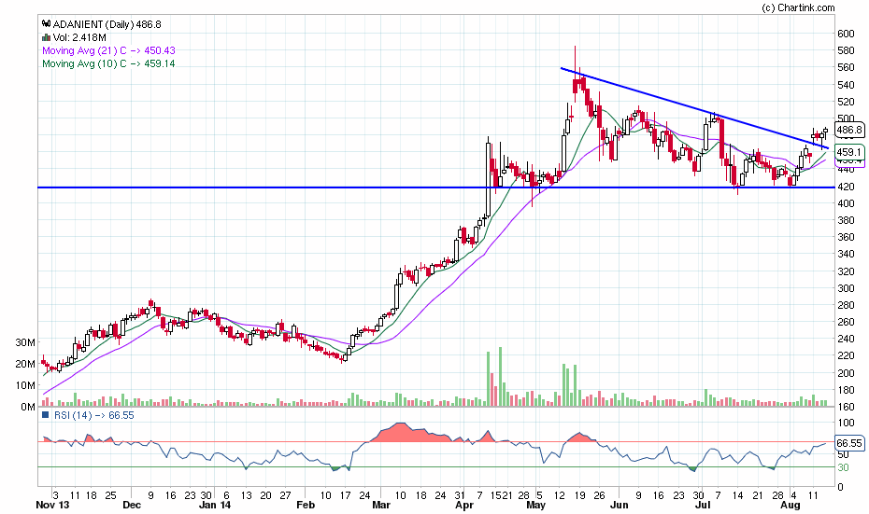This screenshot has height=514, width=869.
Task: Click the 600 price axis label
Action: (x=846, y=34)
